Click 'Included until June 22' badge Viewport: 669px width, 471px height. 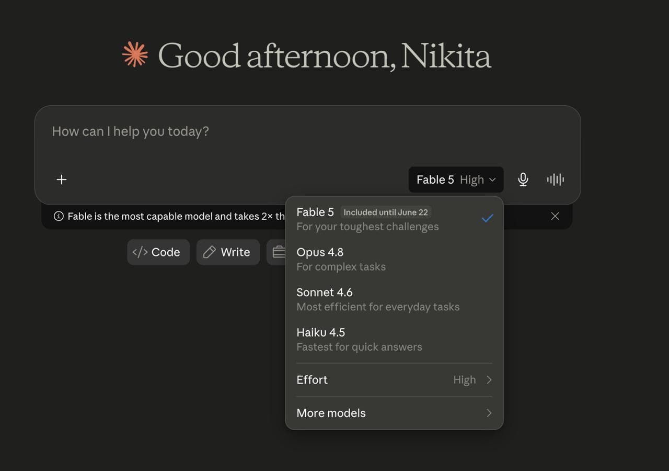(386, 212)
